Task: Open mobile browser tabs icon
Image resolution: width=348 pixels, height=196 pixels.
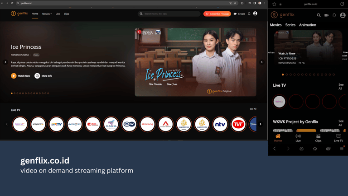Action: coord(328,149)
